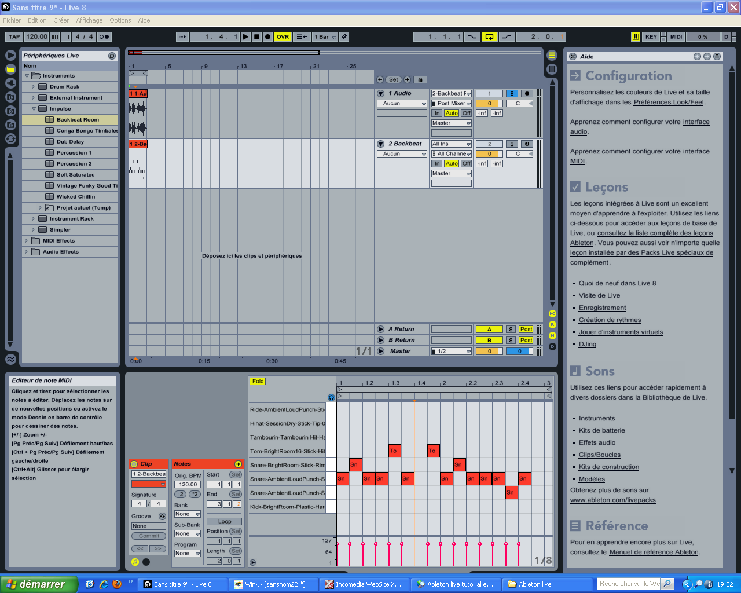Click browser search icon beside Périphériques Live
Viewport: 741px width, 593px height.
[x=112, y=56]
